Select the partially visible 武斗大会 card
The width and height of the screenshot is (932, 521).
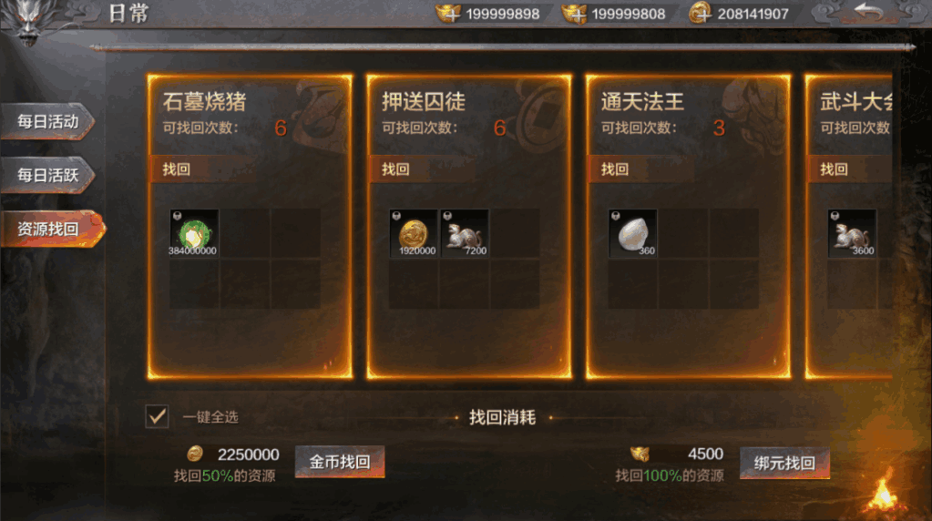tap(849, 226)
